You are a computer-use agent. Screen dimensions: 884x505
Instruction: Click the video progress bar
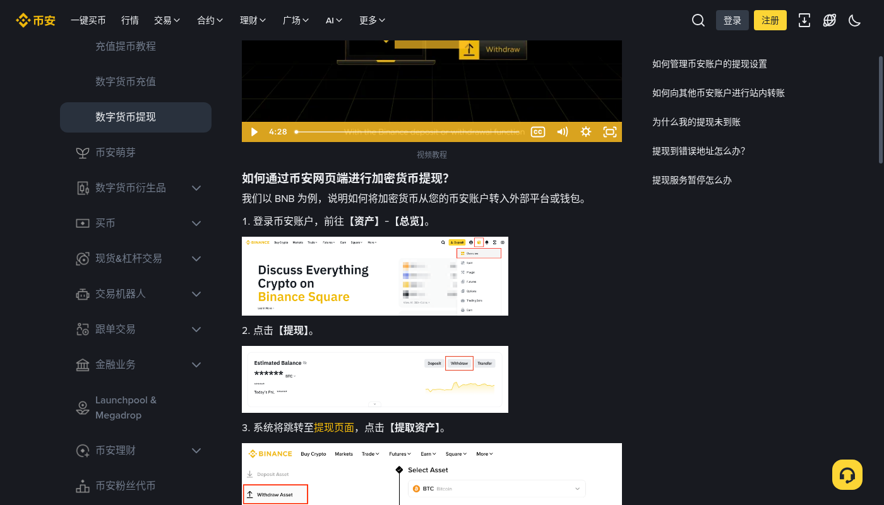click(409, 132)
